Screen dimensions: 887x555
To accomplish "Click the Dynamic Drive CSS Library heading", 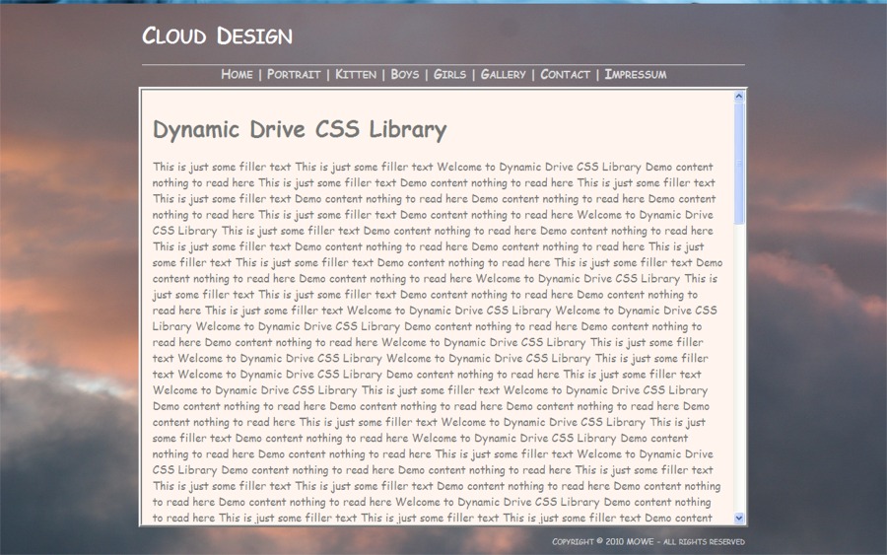I will pyautogui.click(x=300, y=129).
